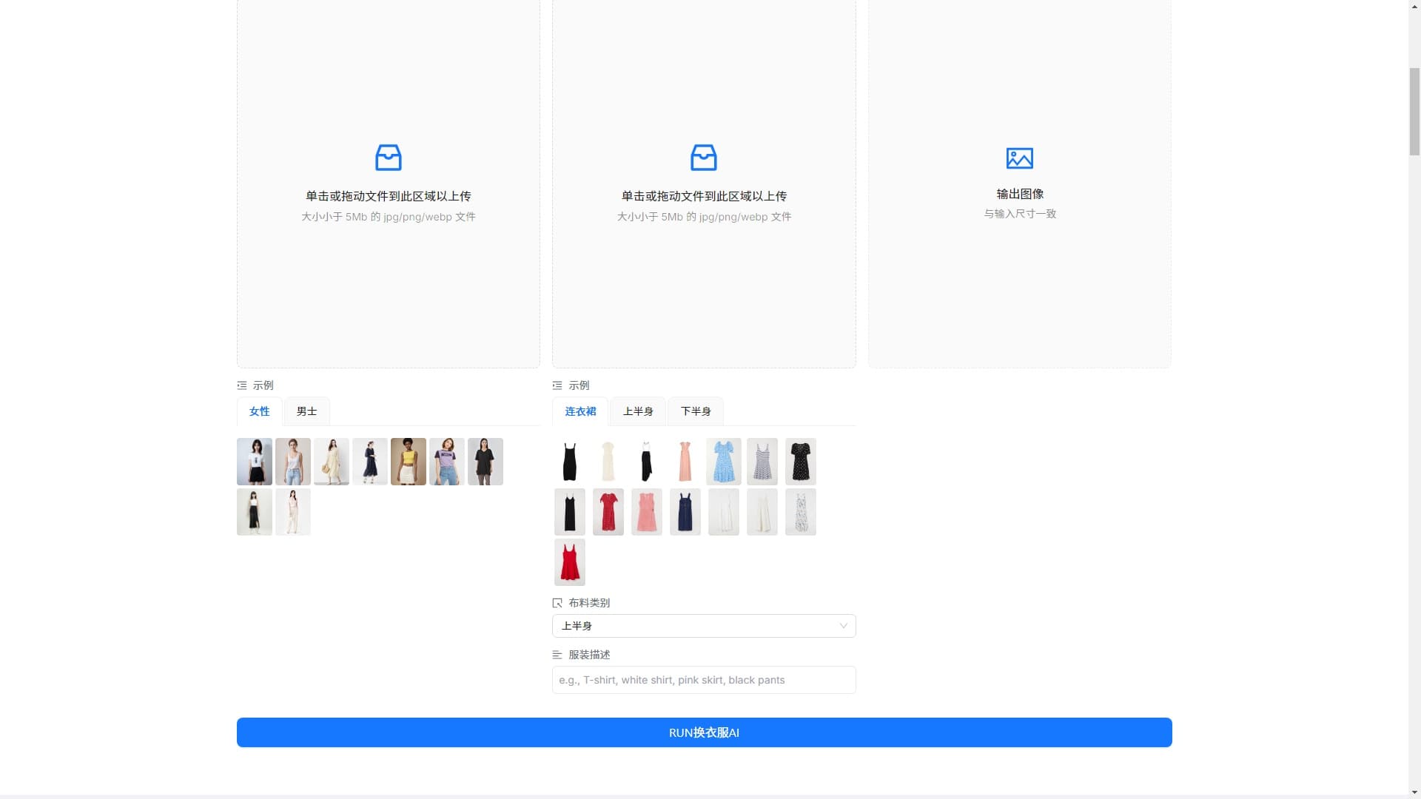
Task: Pick the black-and-white asymmetric dress example
Action: (647, 462)
